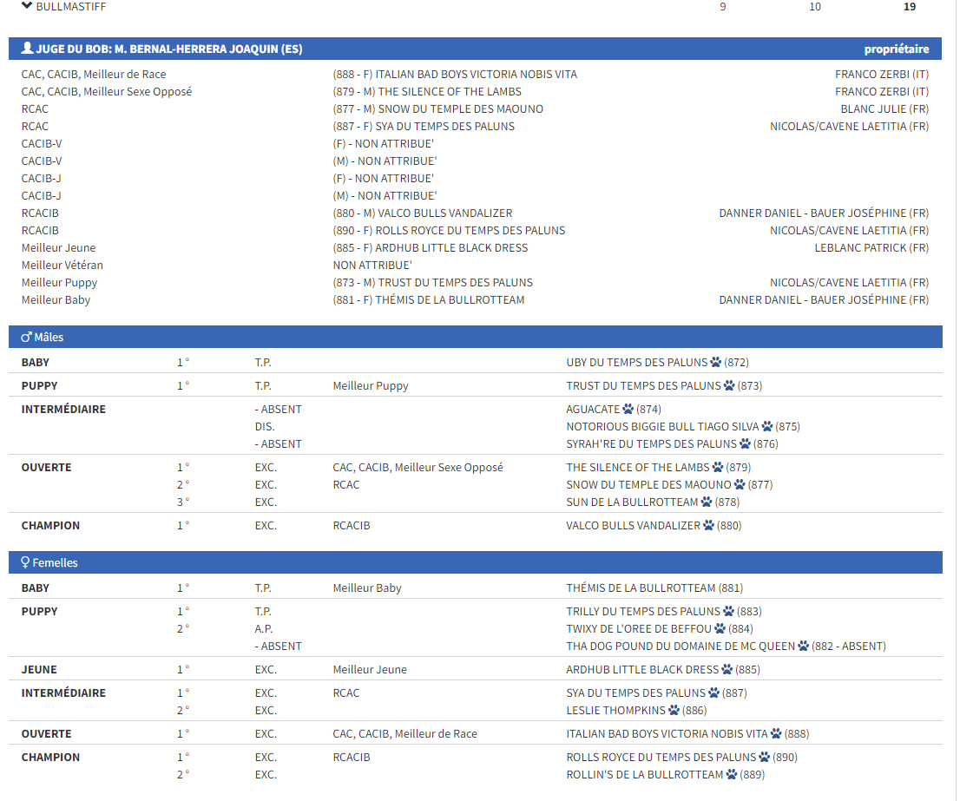This screenshot has width=960, height=801.
Task: Open paw icon for LESLIE THOMPKINS
Action: click(674, 710)
